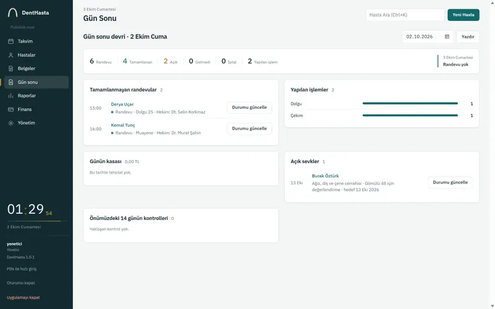495x309 pixels.
Task: Click PIN ile hızlı giriş link
Action: click(22, 269)
